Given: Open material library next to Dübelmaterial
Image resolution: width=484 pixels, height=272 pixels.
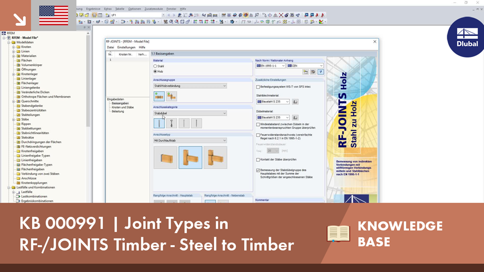Looking at the screenshot, I should click(x=295, y=118).
